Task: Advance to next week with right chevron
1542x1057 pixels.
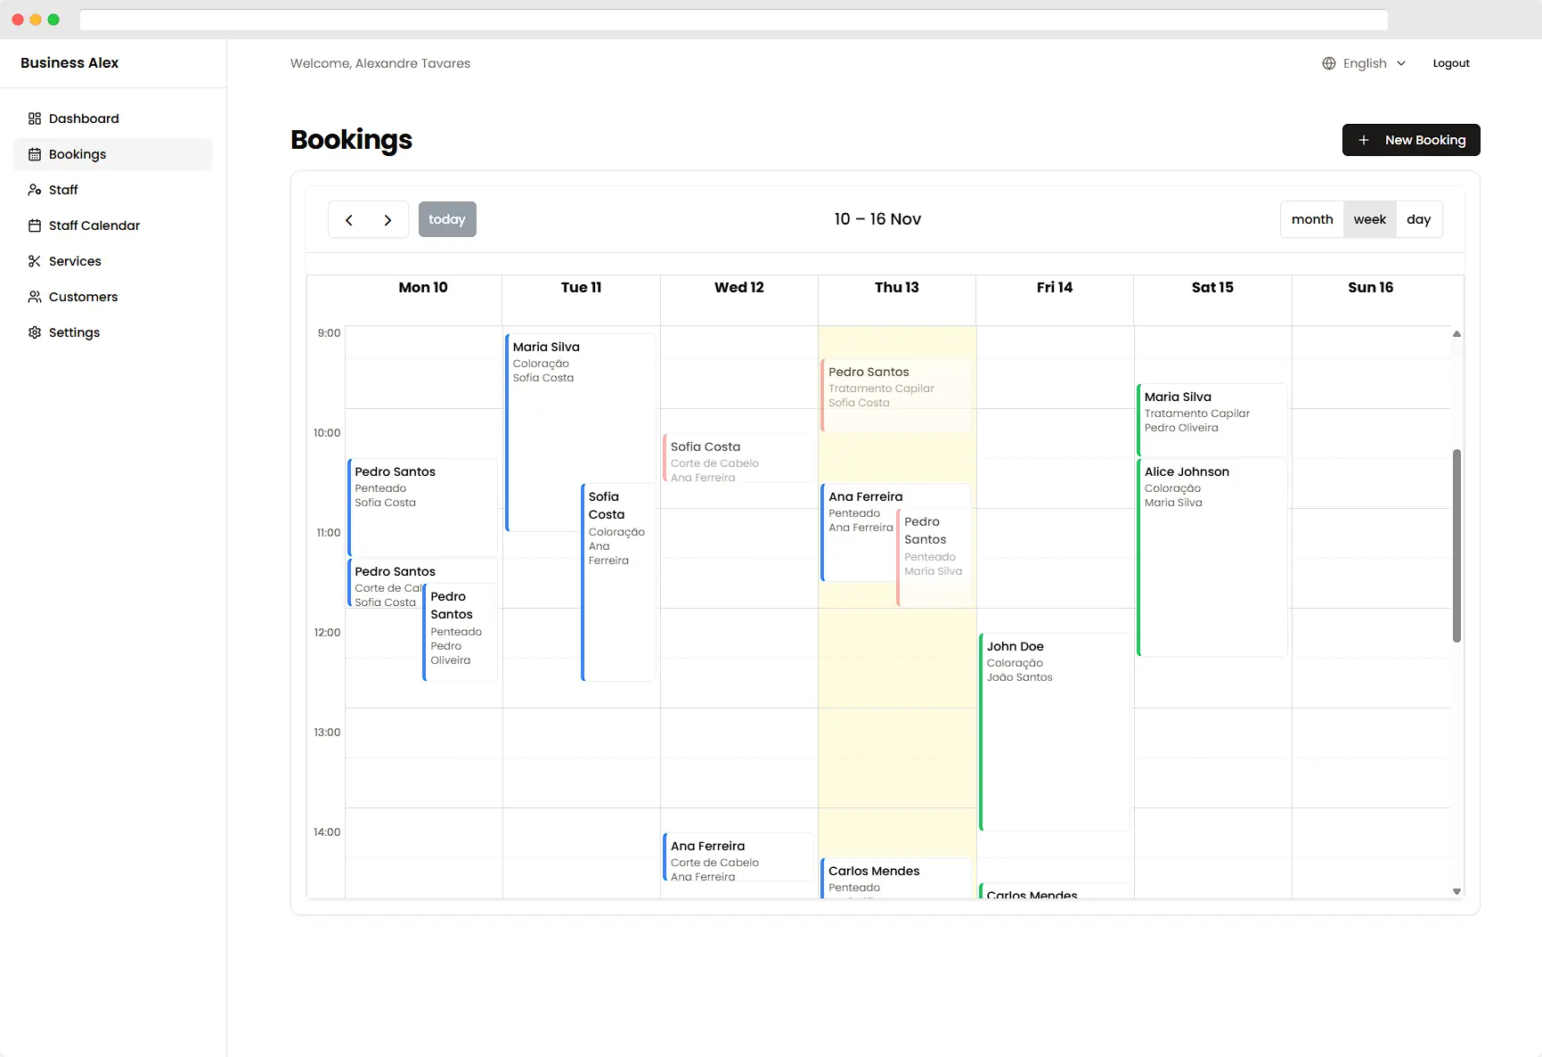Action: tap(388, 220)
